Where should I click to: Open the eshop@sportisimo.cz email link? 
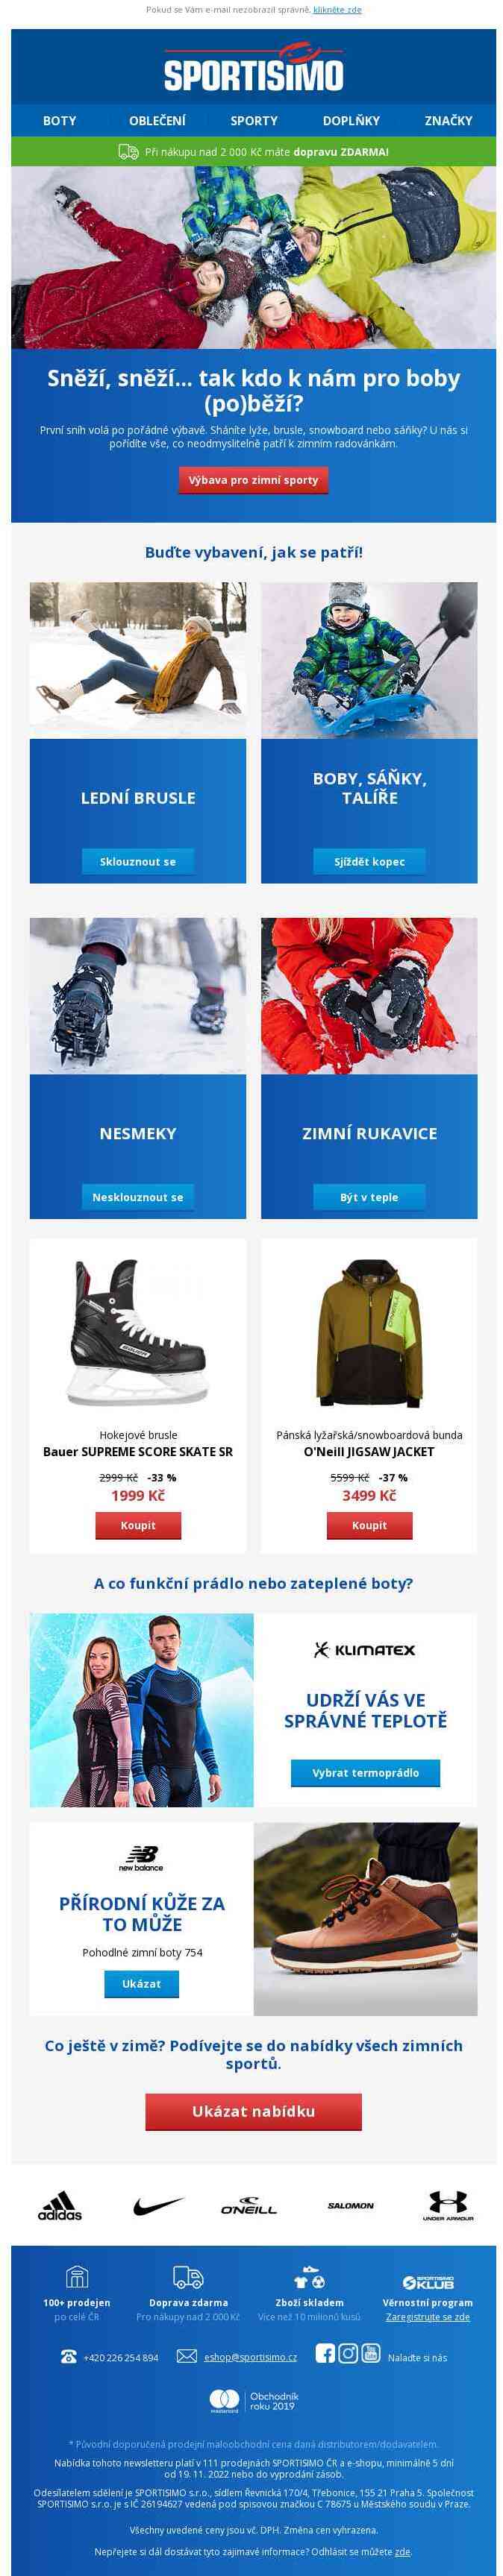click(x=250, y=2357)
